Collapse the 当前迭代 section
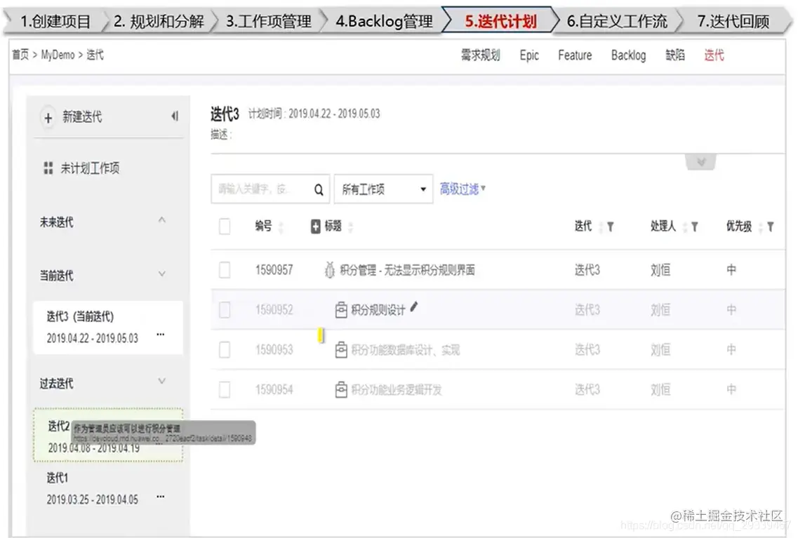Viewport: 798px width, 538px height. tap(162, 274)
